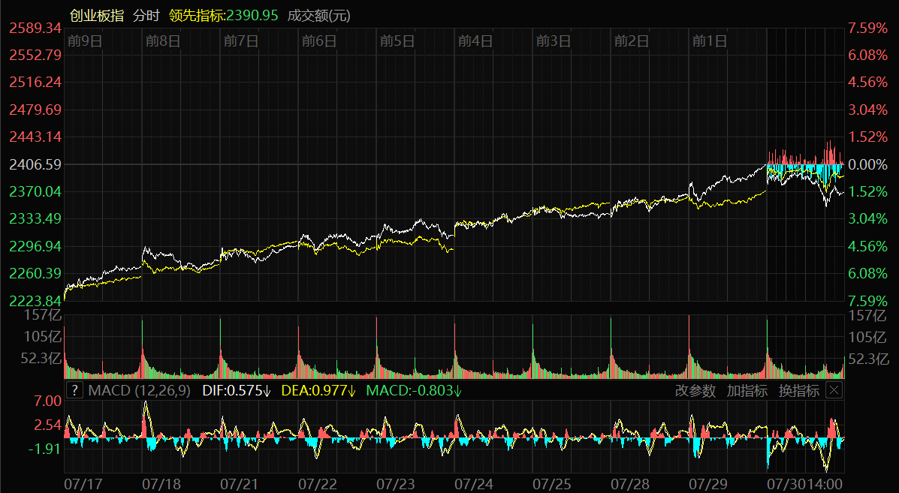The width and height of the screenshot is (899, 493).
Task: Click the MACD help question-mark icon
Action: point(74,390)
